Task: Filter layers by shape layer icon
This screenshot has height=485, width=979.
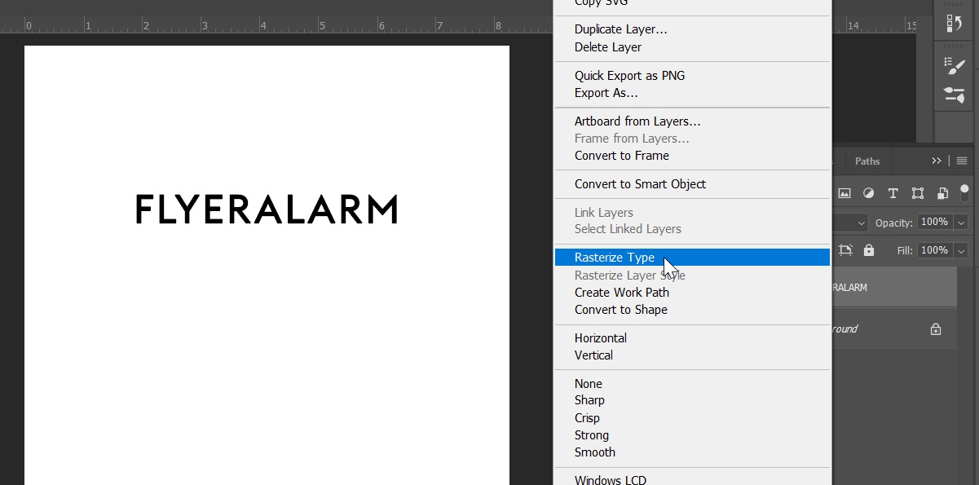Action: tap(917, 193)
